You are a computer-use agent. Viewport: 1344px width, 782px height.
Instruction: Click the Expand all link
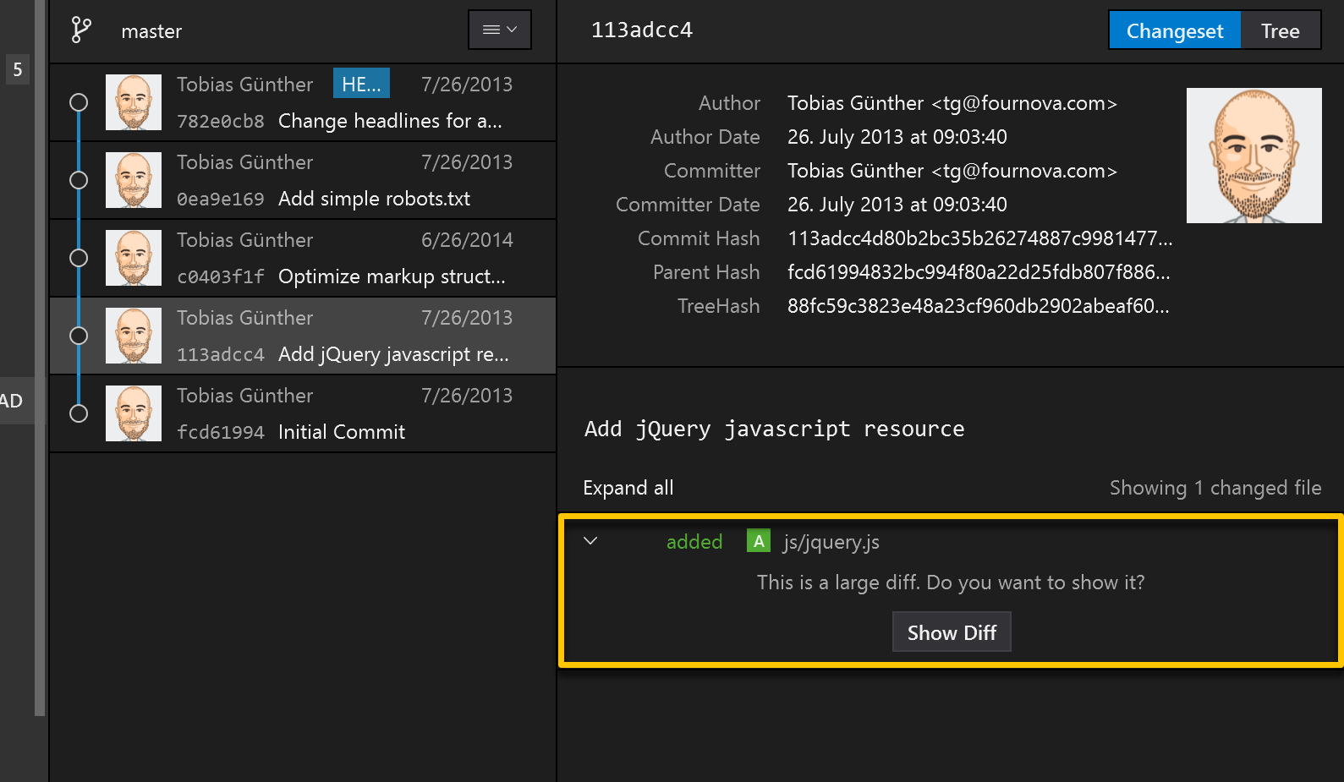(628, 488)
